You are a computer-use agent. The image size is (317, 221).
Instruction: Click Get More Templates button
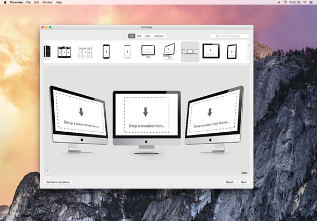tap(58, 182)
